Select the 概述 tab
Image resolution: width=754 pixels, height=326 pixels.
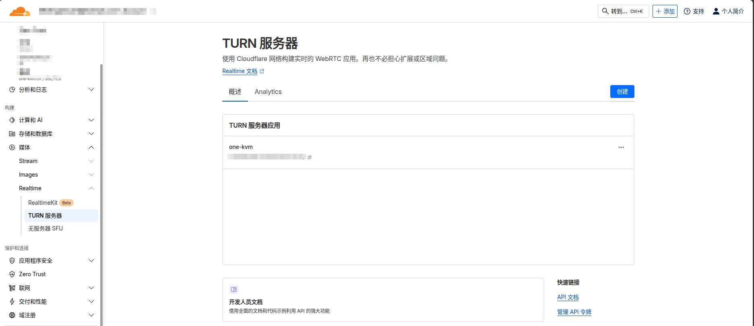tap(235, 92)
